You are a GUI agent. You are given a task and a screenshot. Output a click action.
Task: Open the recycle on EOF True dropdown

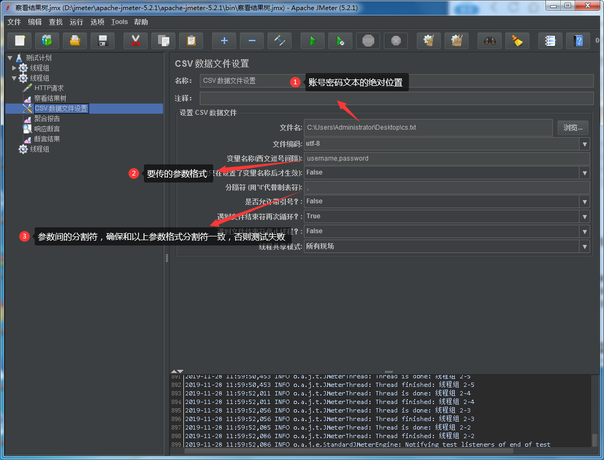coord(584,217)
